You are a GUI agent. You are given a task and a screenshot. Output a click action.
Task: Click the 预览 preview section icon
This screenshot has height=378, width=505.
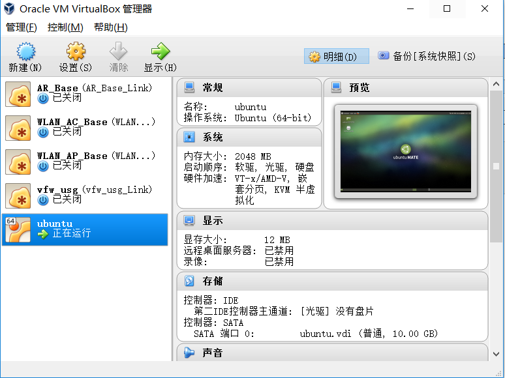[x=336, y=87]
